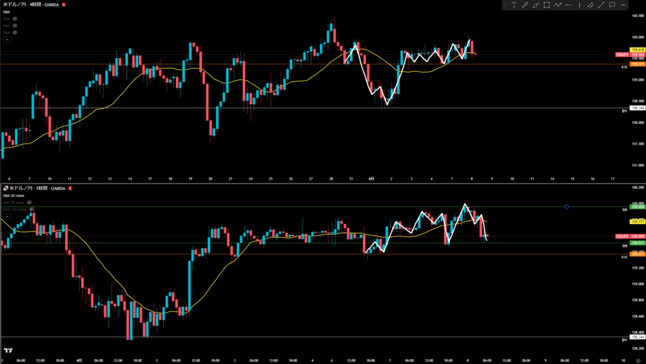Select the Rectangle shape tool
Viewport: 646px width, 364px height.
point(546,6)
